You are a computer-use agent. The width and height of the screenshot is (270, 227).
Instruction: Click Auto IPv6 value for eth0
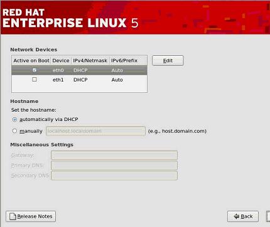pyautogui.click(x=117, y=70)
